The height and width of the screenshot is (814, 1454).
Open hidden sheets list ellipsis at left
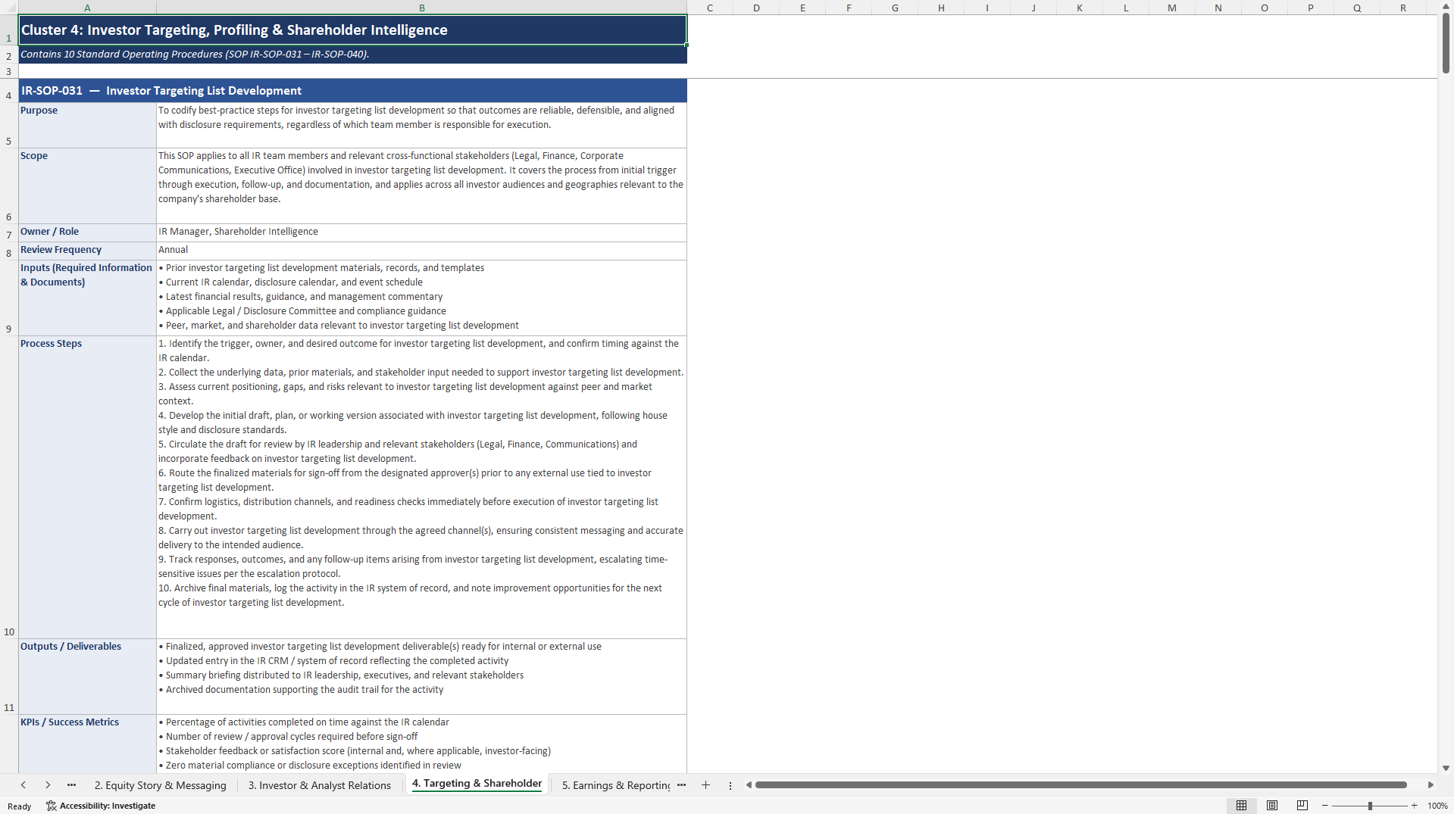pyautogui.click(x=71, y=785)
